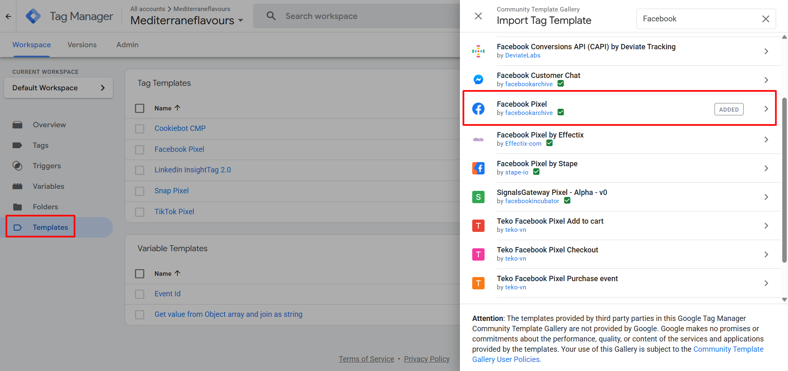Click the Tag Manager diamond logo

pos(33,16)
